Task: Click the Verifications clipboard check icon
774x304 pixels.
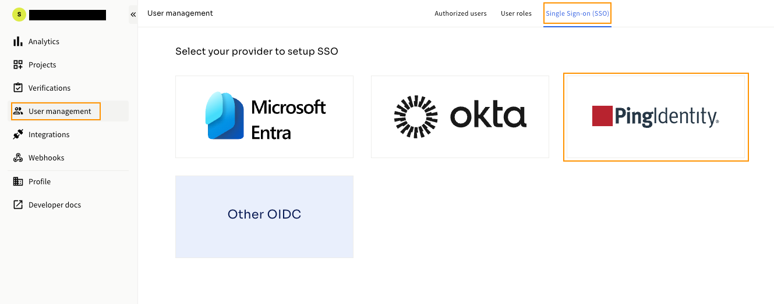Action: (x=18, y=88)
